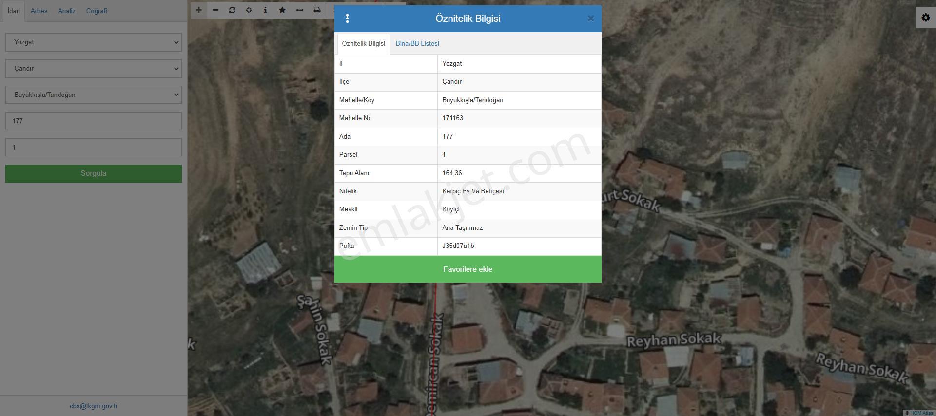Screen dimensions: 936x416
Task: Select the Öznitelik Bilgisi tab in dialog
Action: [x=364, y=44]
